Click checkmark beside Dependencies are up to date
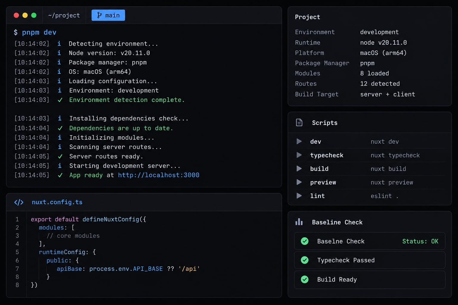458x305 pixels. tap(60, 128)
